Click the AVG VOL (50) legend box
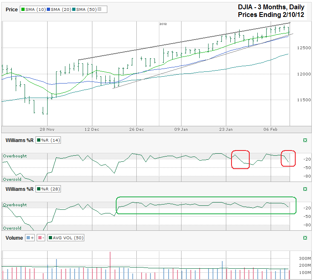 [66, 238]
